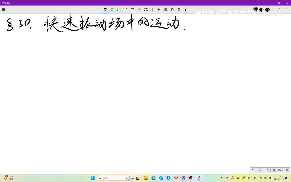The width and height of the screenshot is (291, 182).
Task: Zoom out with magnifier minus
Action: (287, 170)
